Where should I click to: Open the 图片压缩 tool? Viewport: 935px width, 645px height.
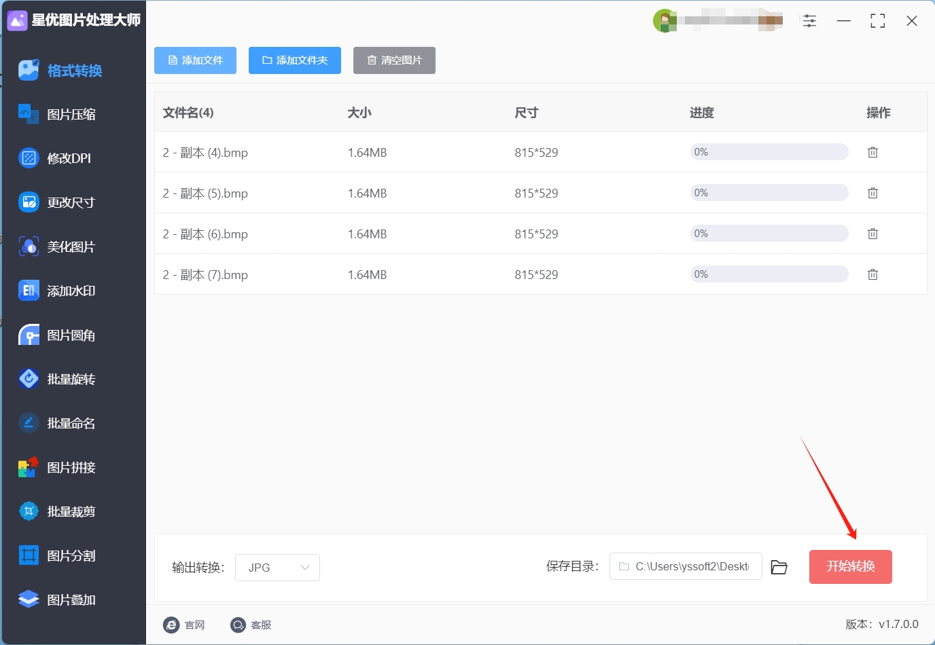click(x=73, y=115)
